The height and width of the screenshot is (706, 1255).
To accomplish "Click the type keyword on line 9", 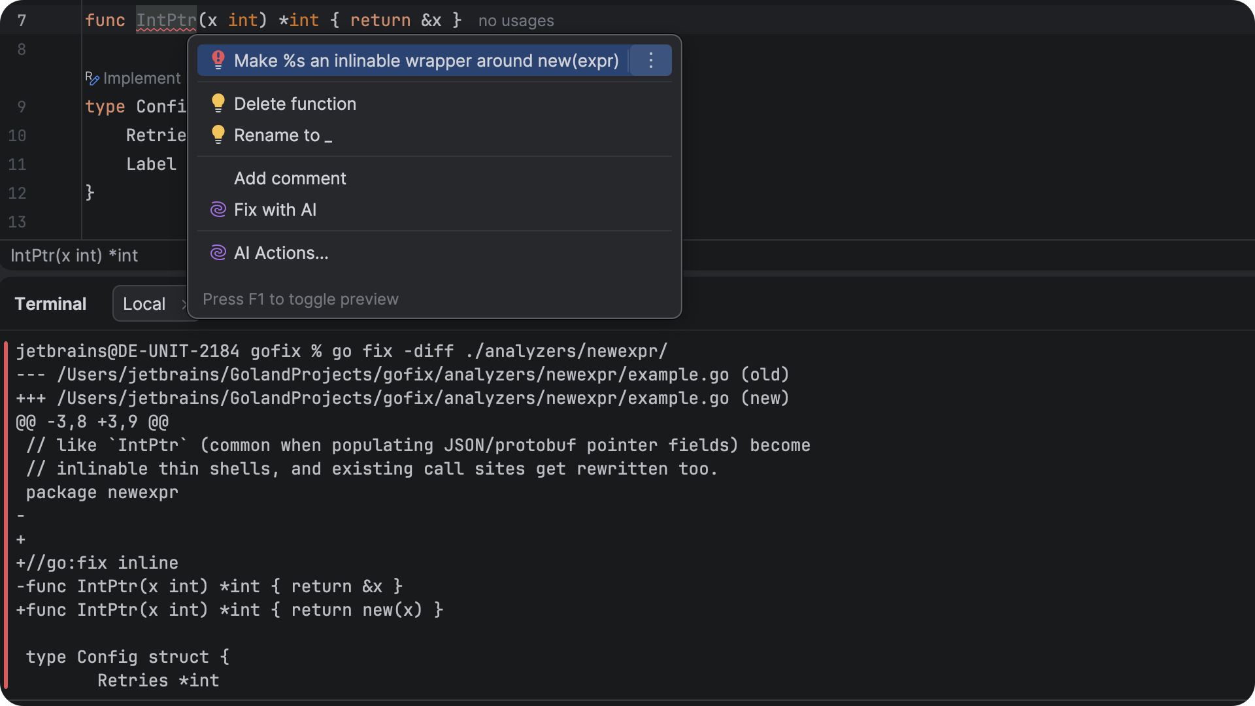I will point(105,107).
